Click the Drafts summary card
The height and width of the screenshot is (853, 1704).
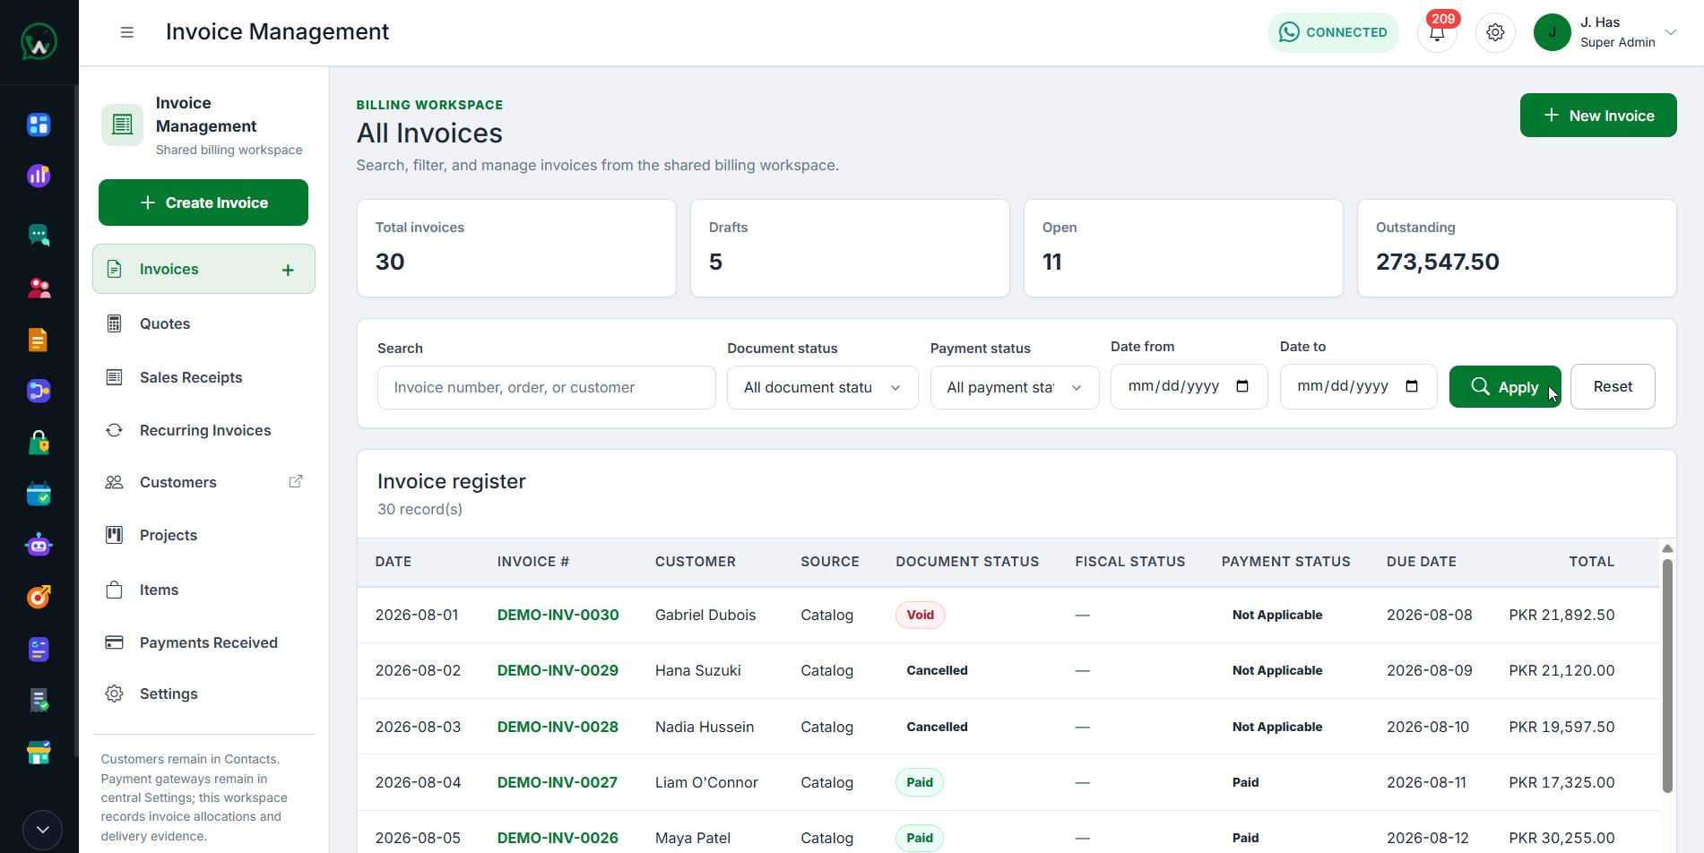coord(850,248)
